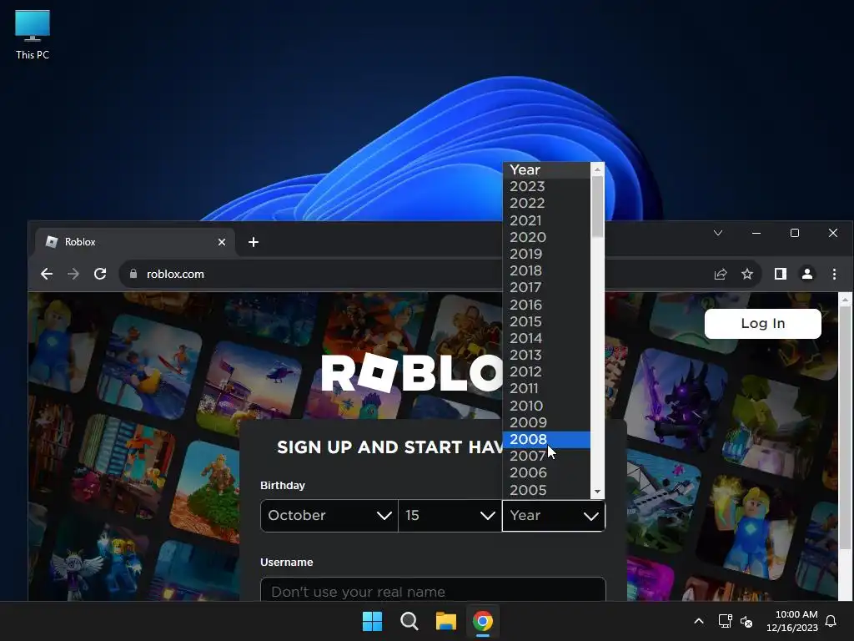This screenshot has width=854, height=641.
Task: Go back in the Chrome browser
Action: pyautogui.click(x=47, y=274)
